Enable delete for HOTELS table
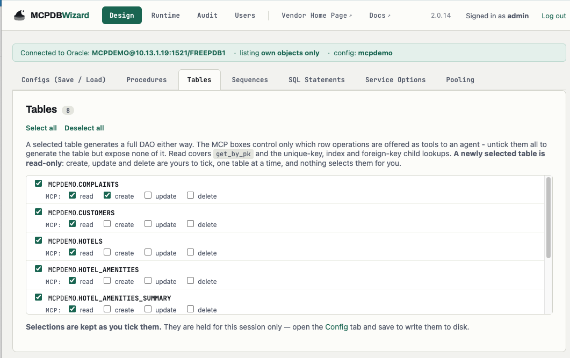This screenshot has width=570, height=358. (191, 252)
